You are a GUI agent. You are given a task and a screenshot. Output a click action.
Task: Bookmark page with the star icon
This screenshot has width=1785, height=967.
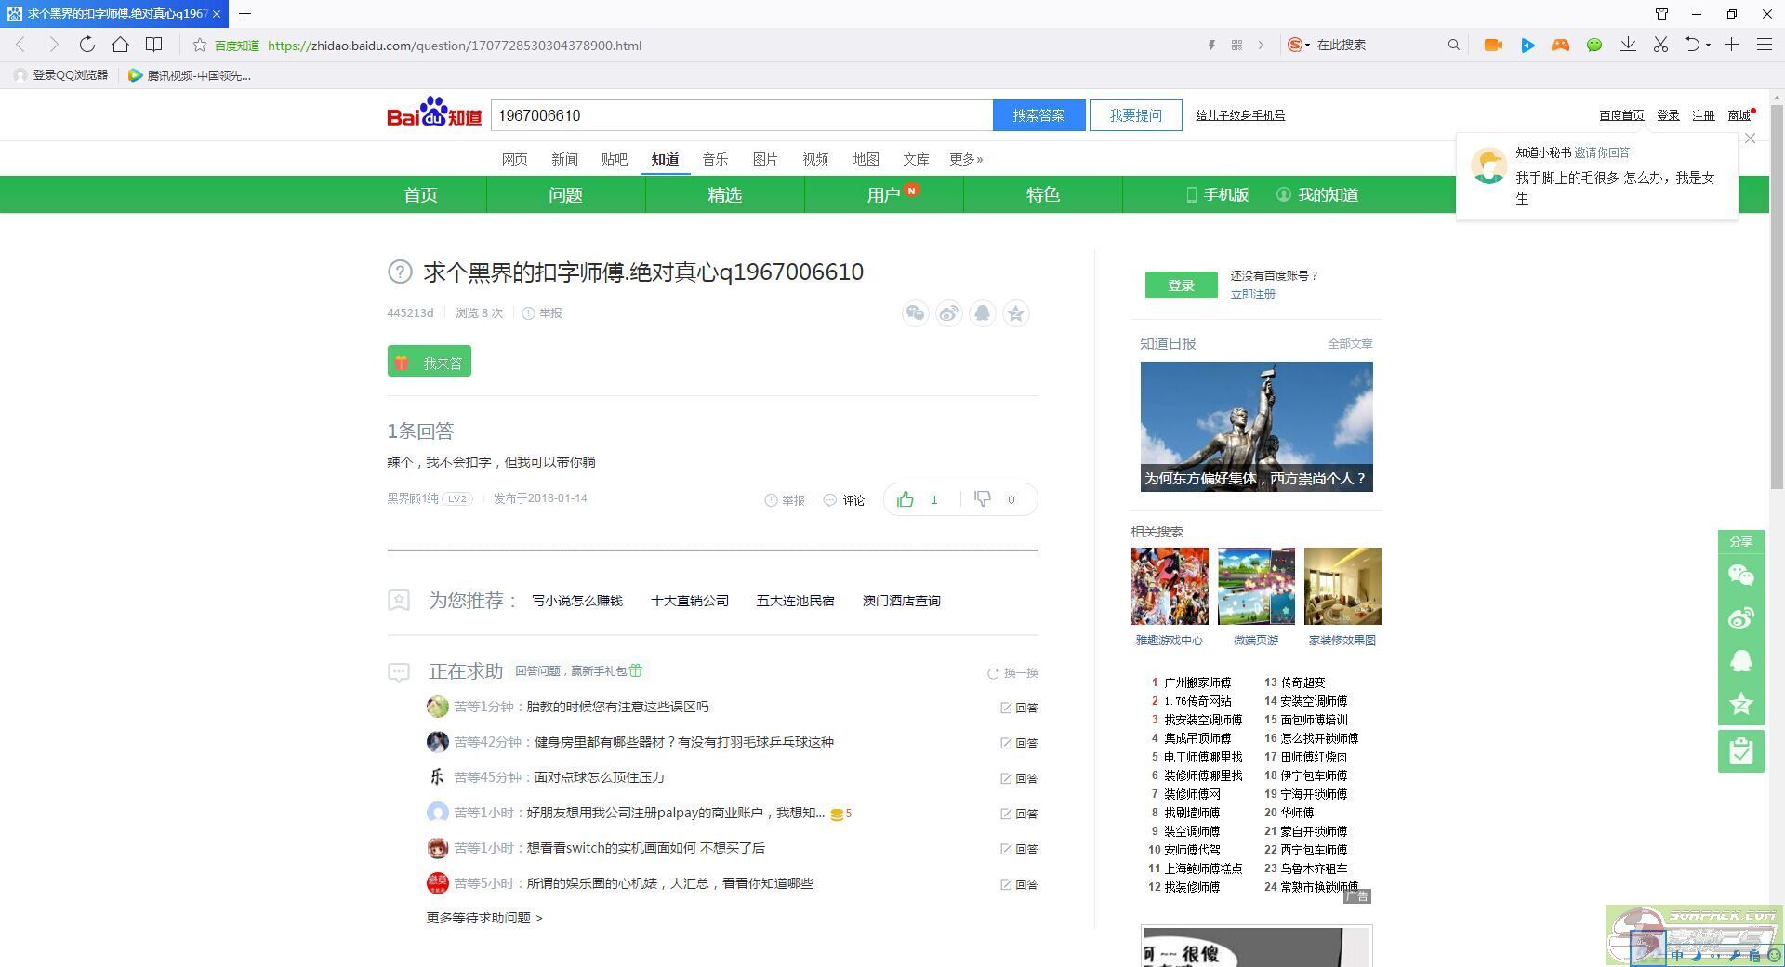199,45
